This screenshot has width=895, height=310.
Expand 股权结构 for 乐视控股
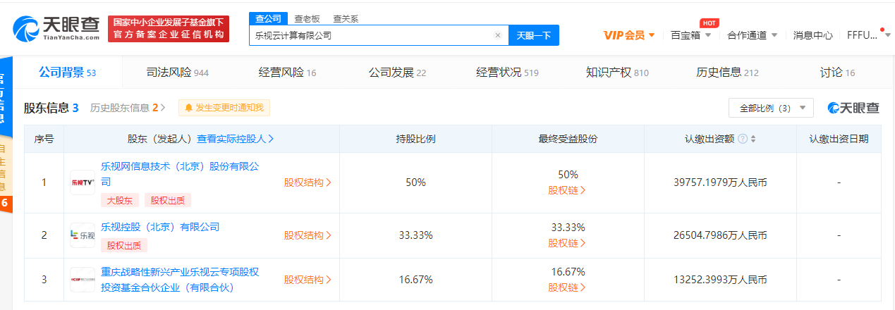point(308,235)
